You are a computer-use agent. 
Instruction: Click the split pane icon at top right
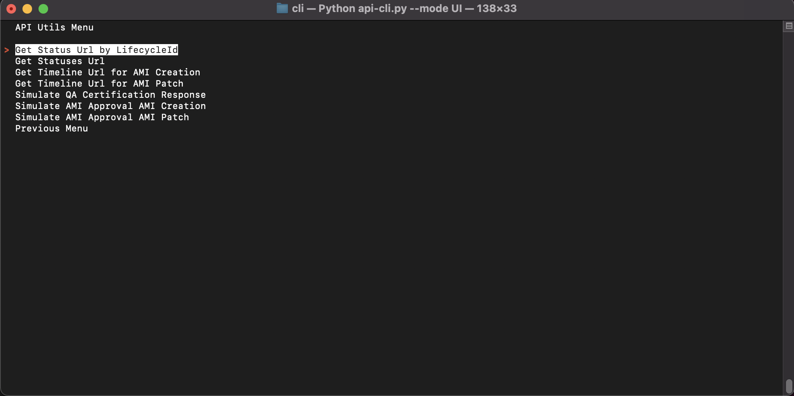tap(789, 26)
